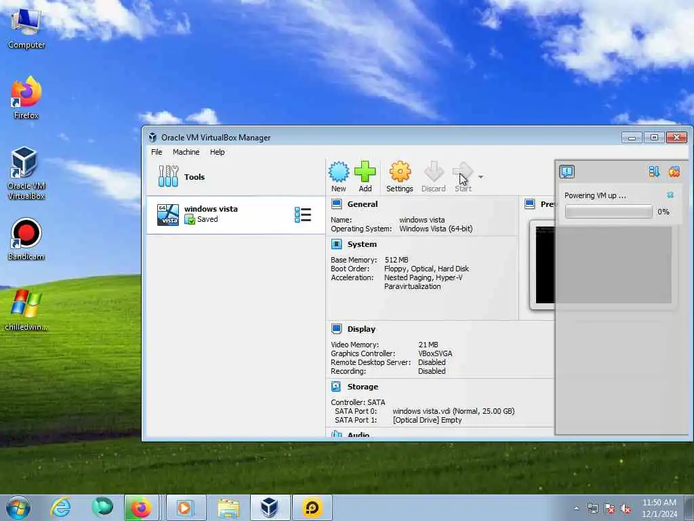Click the Storage section disk icon

click(336, 387)
